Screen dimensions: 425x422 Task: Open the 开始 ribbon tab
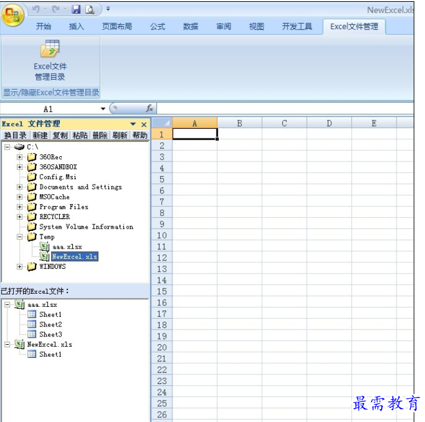click(44, 26)
